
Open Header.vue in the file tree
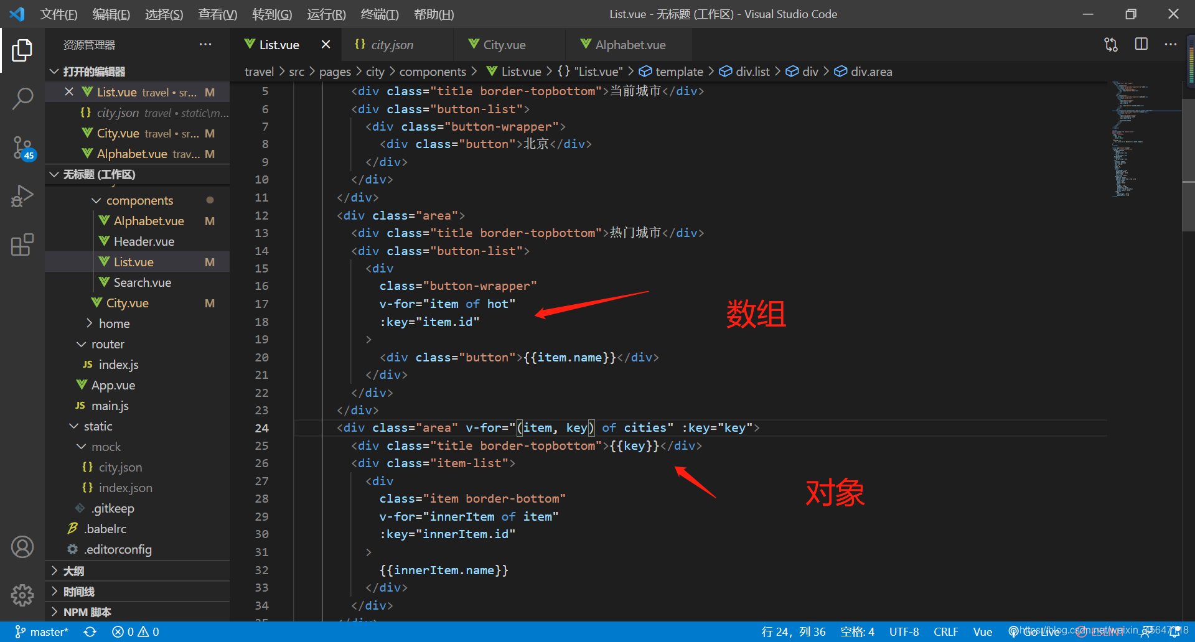138,241
